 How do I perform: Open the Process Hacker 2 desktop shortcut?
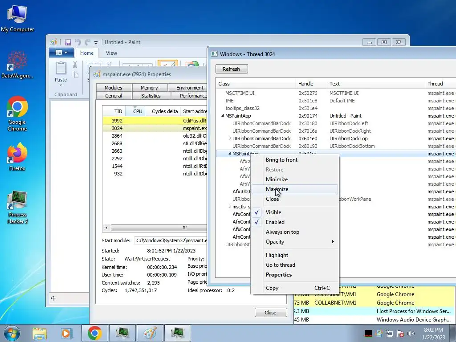[x=17, y=208]
